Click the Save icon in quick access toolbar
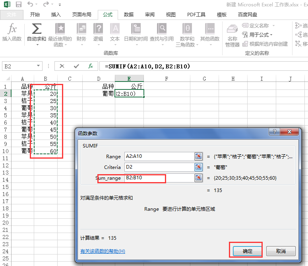The height and width of the screenshot is (266, 308). coord(19,4)
